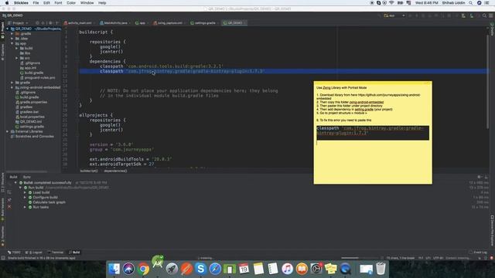The height and width of the screenshot is (278, 495).
Task: Open Launchpad rocket icon in Dock
Action: coord(172,269)
